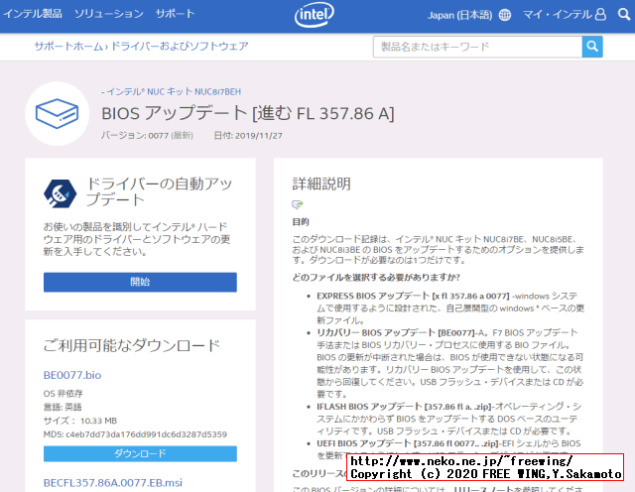The image size is (635, 492).
Task: Click the small feedback icon under 詳細説明
Action: click(x=298, y=204)
